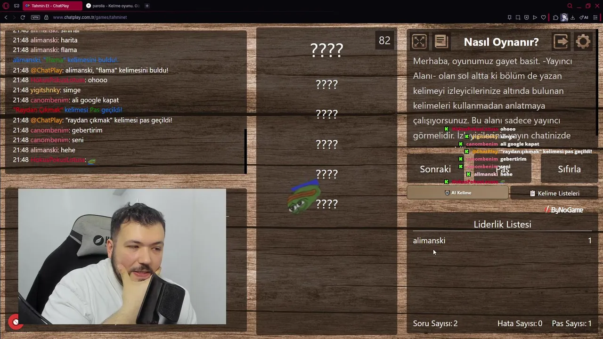603x339 pixels.
Task: Open the Opera menu logo
Action: 6,6
